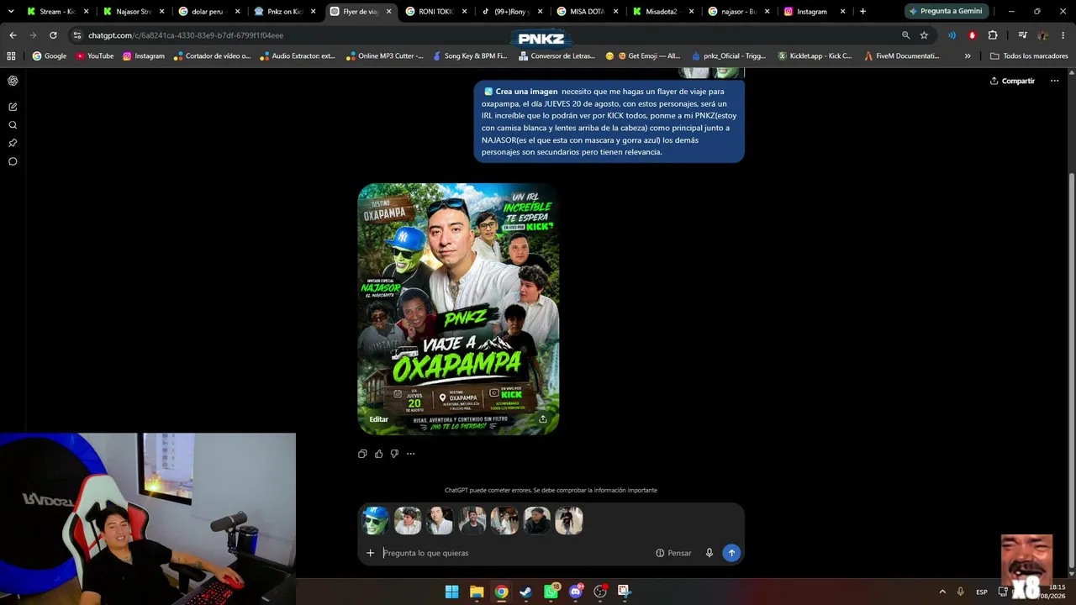Open the zoom control in address bar

pos(905,35)
